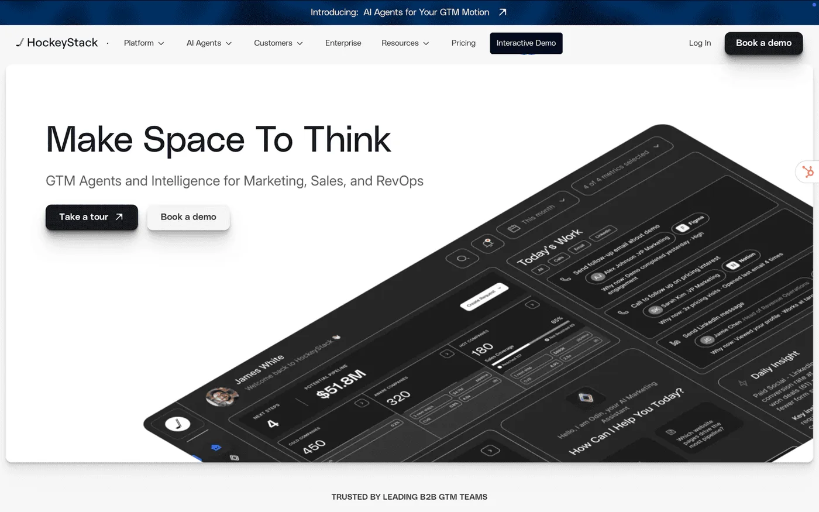Open the notification bell icon on the dashboard
819x512 pixels.
[x=487, y=243]
